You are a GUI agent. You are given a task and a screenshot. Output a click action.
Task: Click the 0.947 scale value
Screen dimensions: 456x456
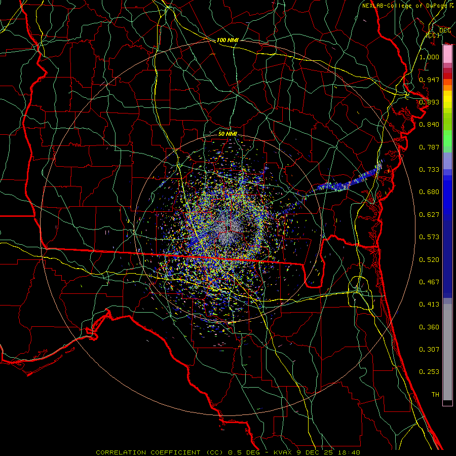pyautogui.click(x=429, y=80)
